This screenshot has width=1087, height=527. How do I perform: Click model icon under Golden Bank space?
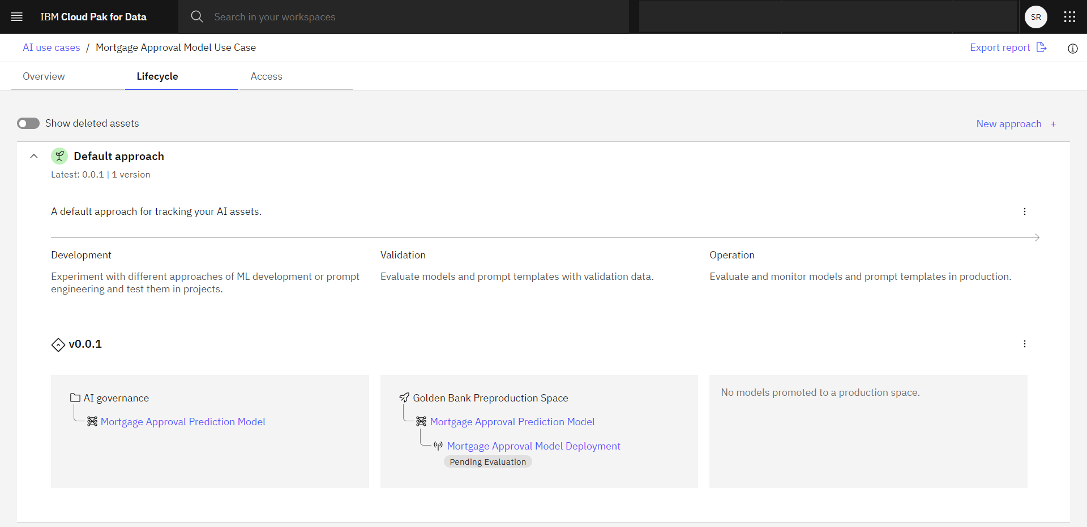(x=421, y=421)
